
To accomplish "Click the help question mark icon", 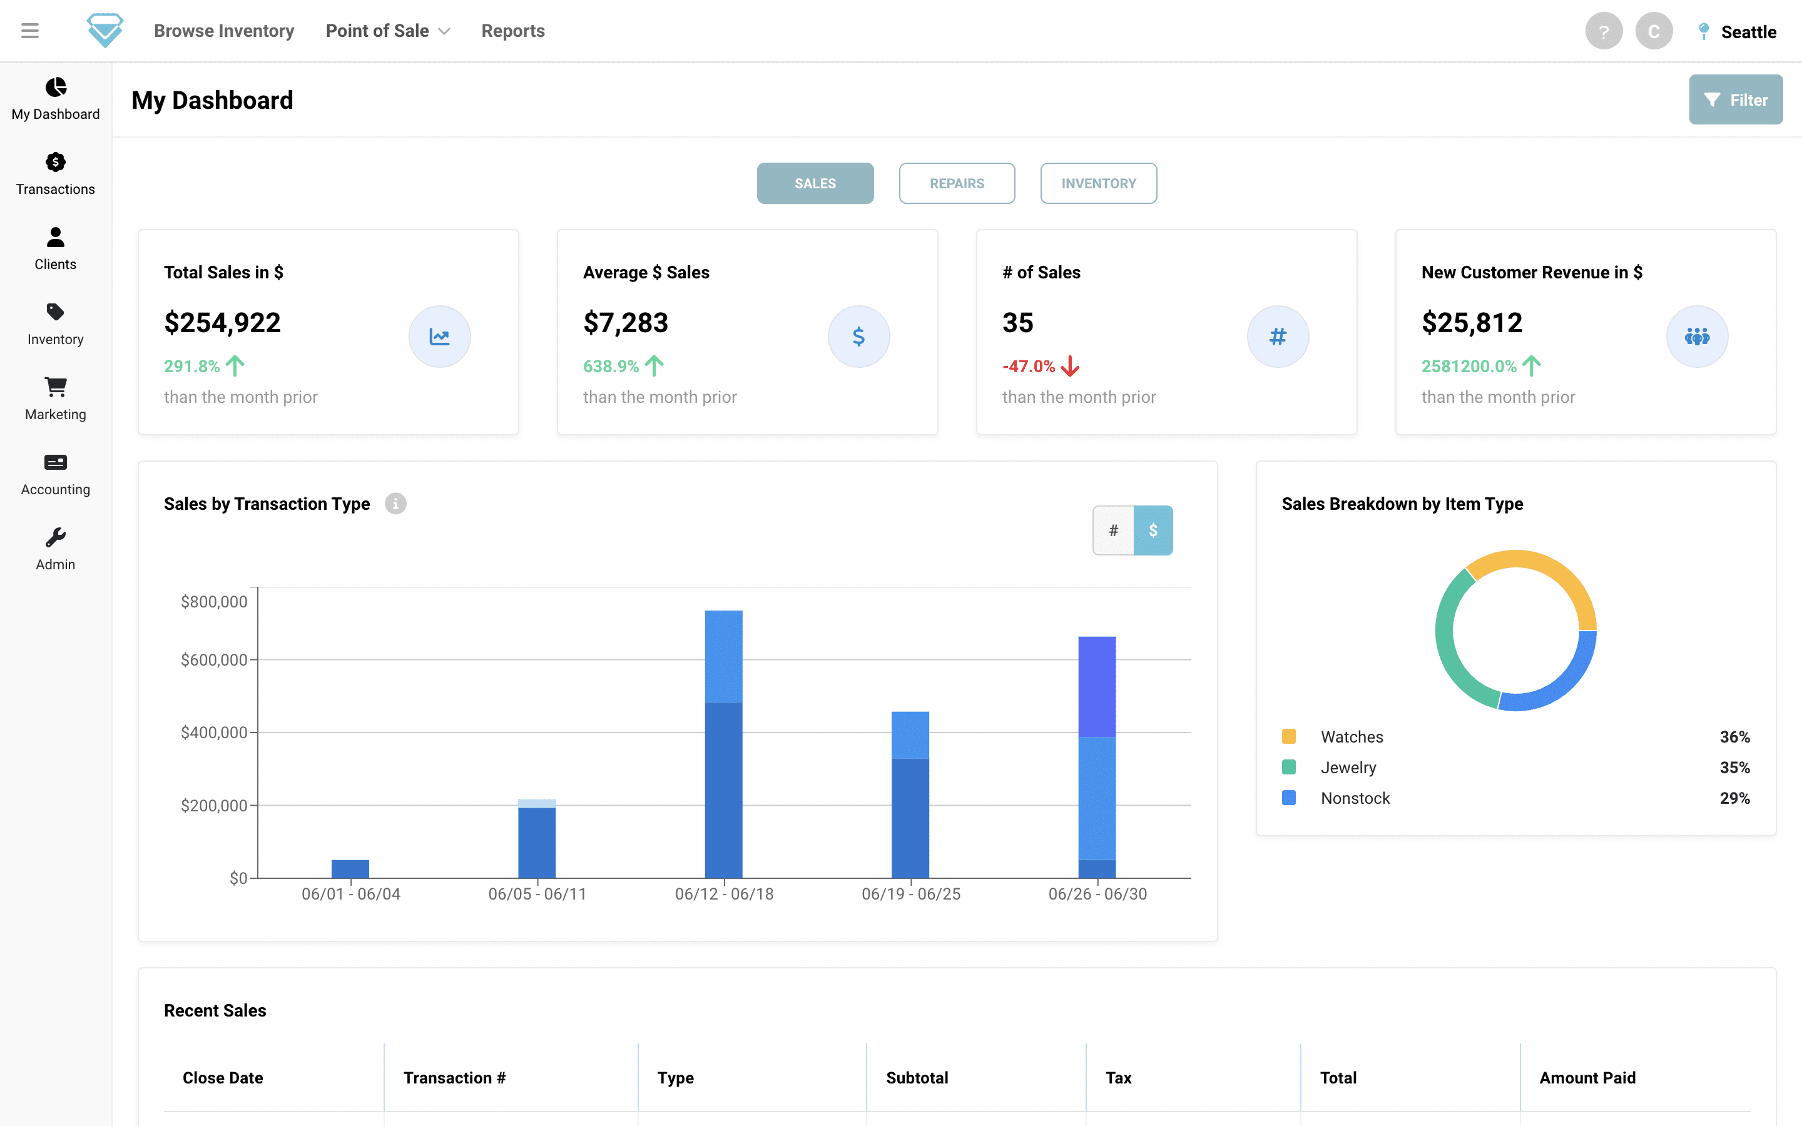I will coord(1603,31).
